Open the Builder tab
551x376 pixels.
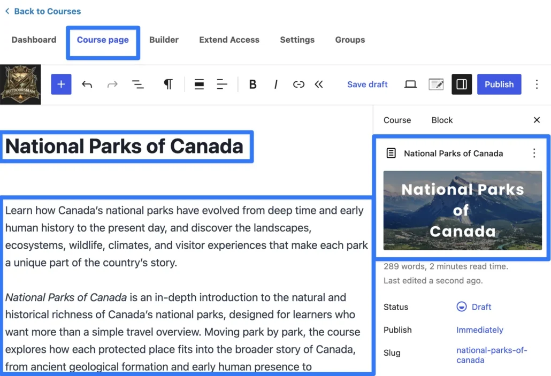point(164,40)
